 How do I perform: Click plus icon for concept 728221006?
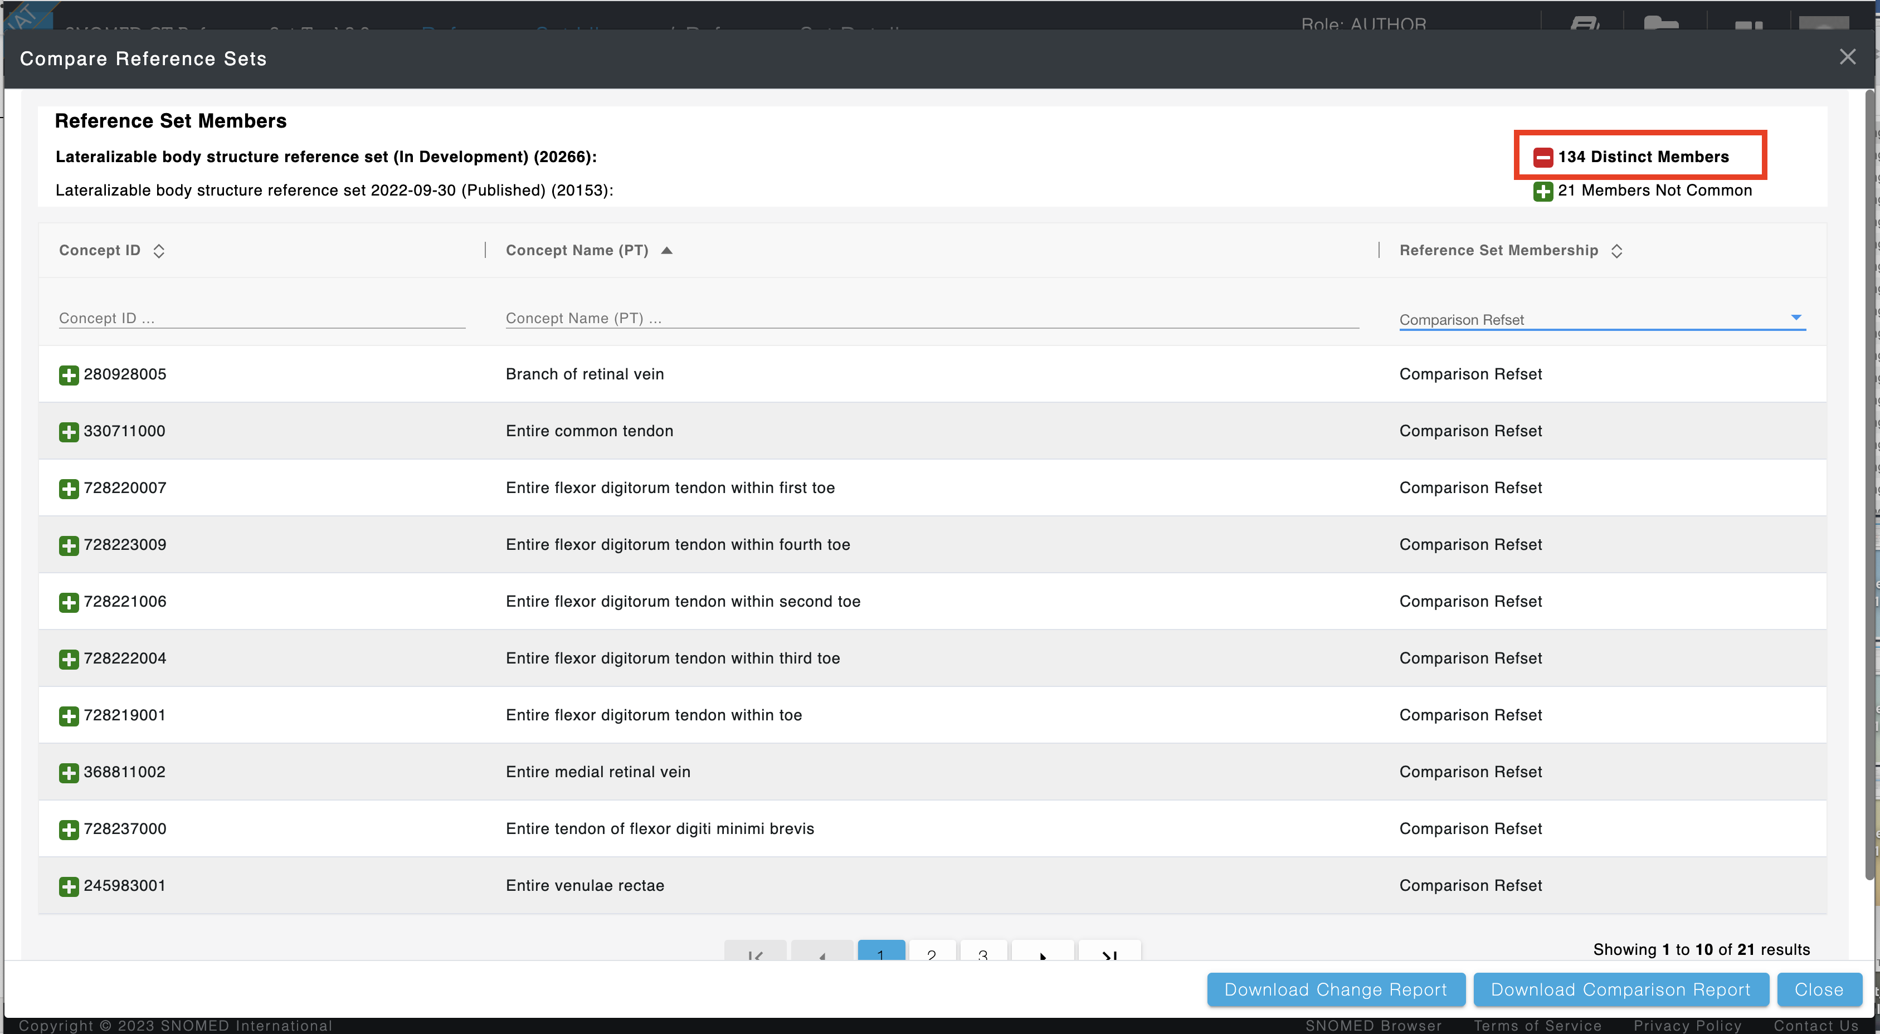[x=69, y=603]
